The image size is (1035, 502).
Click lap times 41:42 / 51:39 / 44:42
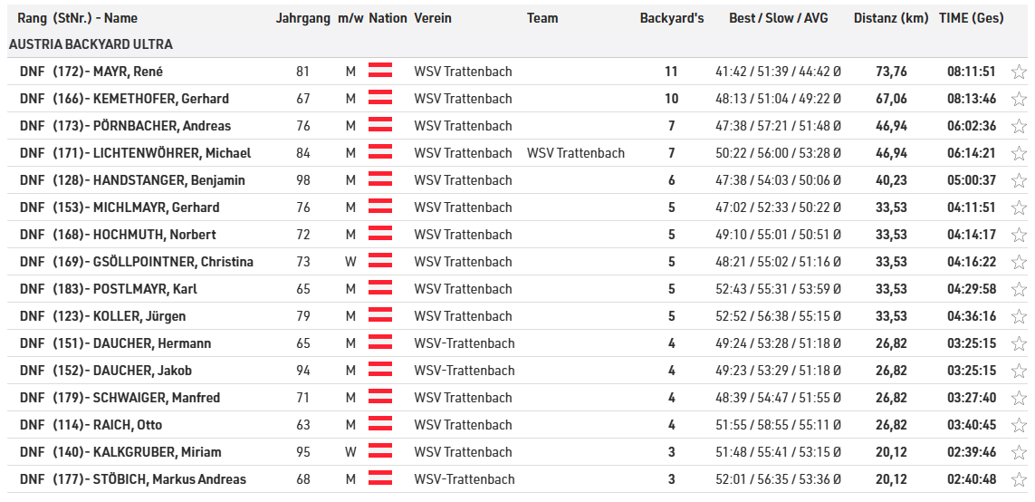coord(778,72)
